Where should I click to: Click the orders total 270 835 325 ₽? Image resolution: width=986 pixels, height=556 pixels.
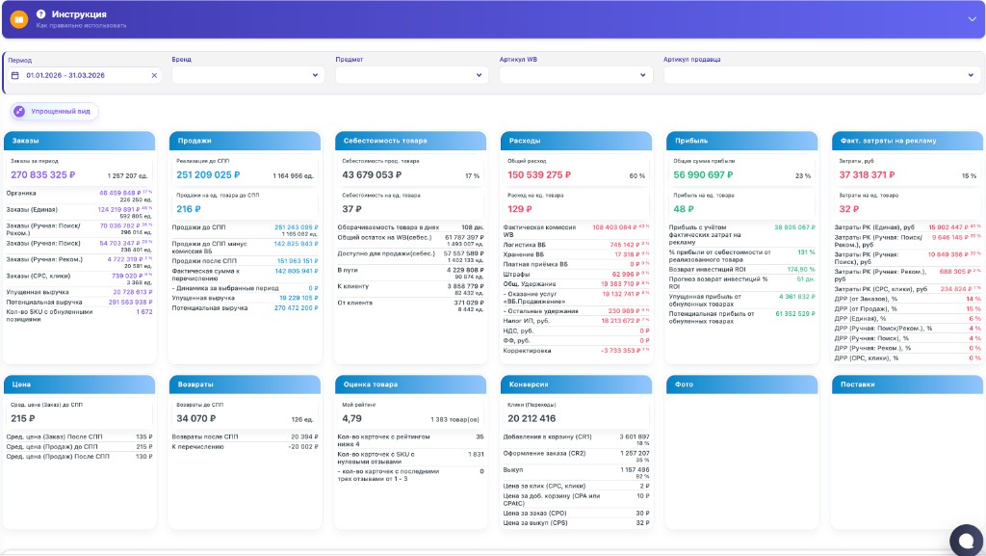pyautogui.click(x=42, y=174)
